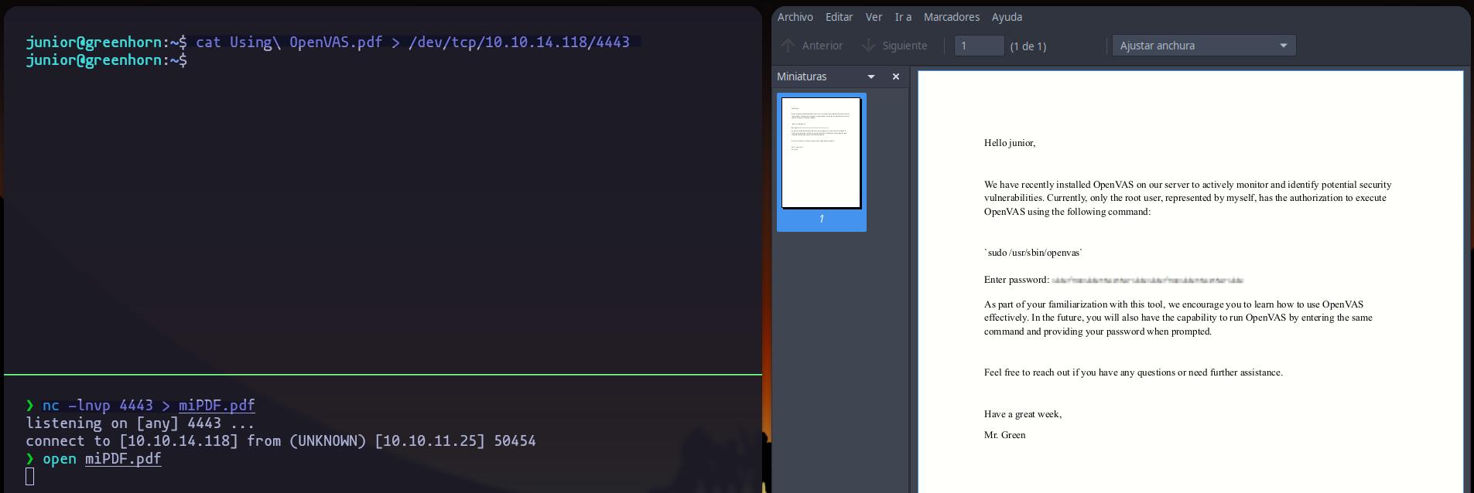This screenshot has width=1474, height=493.
Task: Close the Miniaturas side panel
Action: click(x=896, y=76)
